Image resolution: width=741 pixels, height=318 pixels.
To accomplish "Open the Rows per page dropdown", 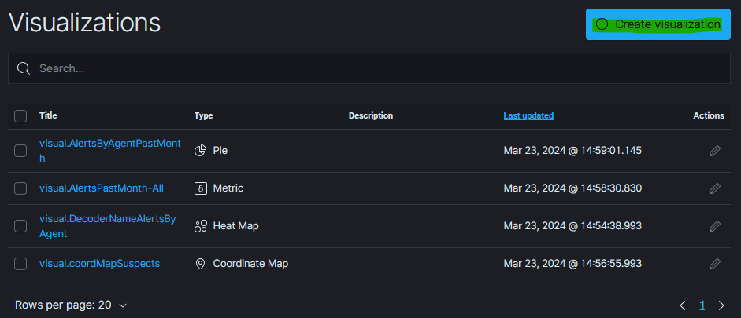I will click(x=71, y=305).
